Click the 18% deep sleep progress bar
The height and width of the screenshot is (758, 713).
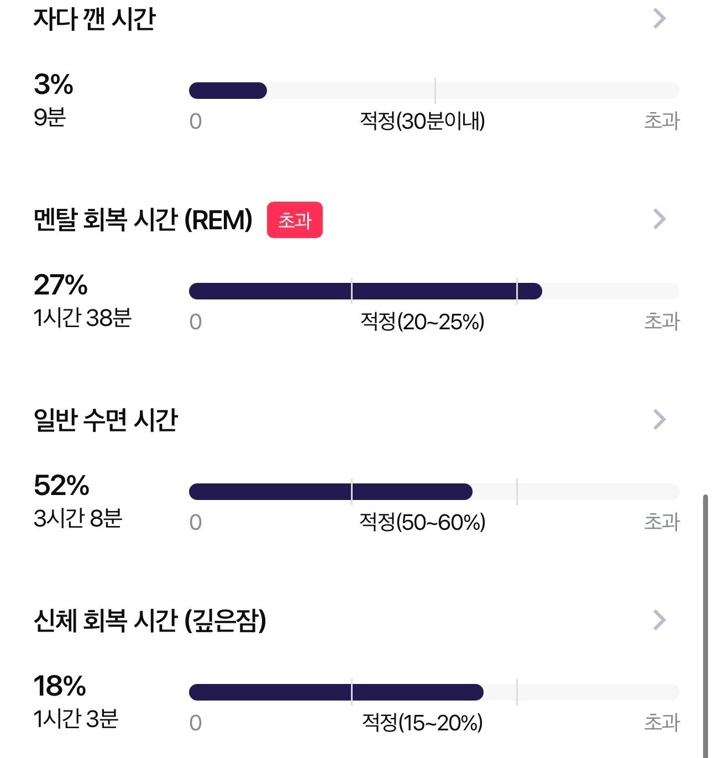point(434,692)
